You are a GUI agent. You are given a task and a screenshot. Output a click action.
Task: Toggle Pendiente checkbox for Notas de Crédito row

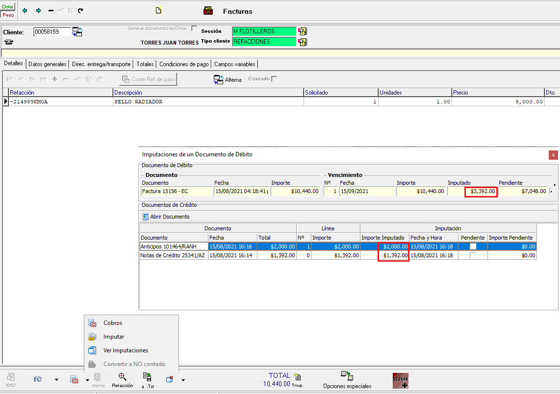click(x=473, y=255)
